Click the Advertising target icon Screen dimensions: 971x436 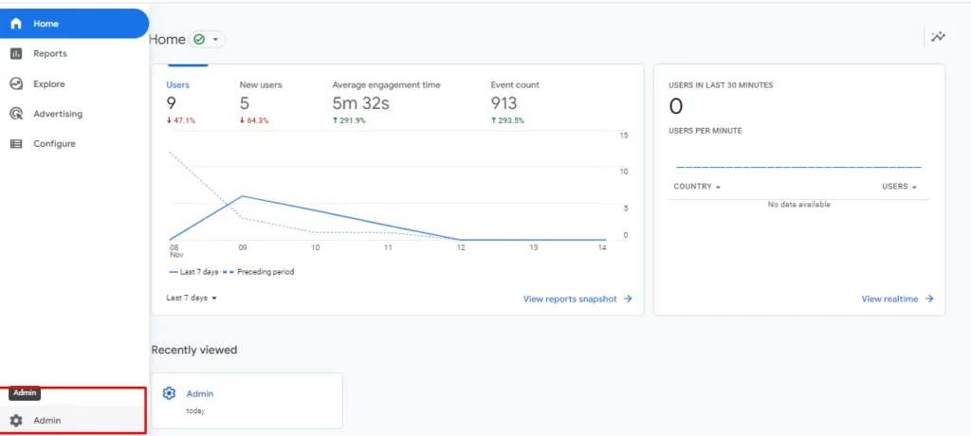tap(16, 114)
